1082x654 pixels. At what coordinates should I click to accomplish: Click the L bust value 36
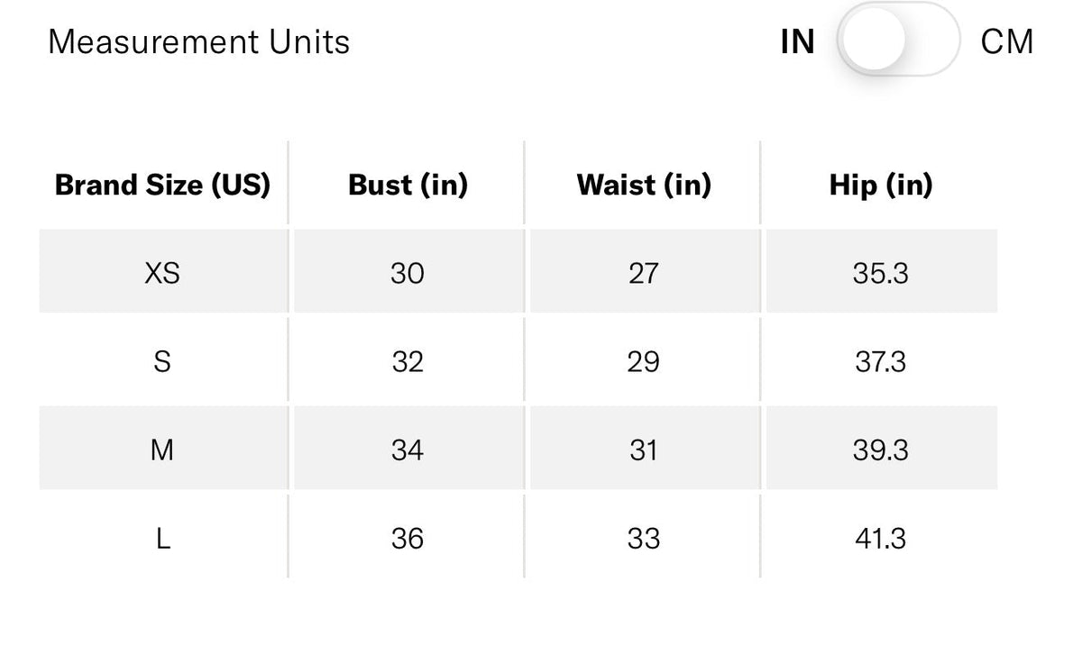pyautogui.click(x=408, y=539)
